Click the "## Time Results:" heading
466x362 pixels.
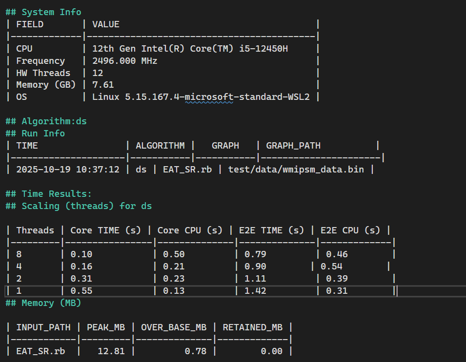tap(49, 194)
